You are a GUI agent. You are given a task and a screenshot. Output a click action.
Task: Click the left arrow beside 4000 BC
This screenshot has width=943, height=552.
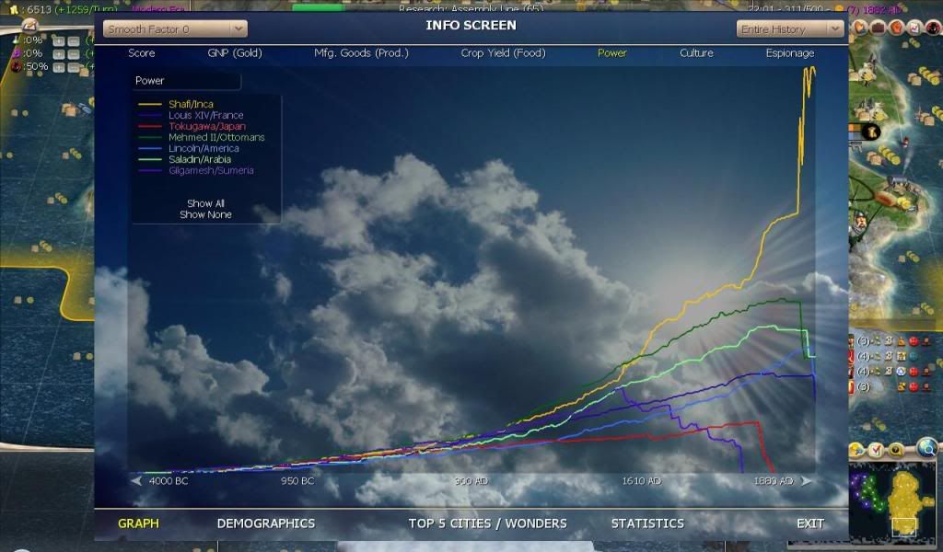(136, 480)
